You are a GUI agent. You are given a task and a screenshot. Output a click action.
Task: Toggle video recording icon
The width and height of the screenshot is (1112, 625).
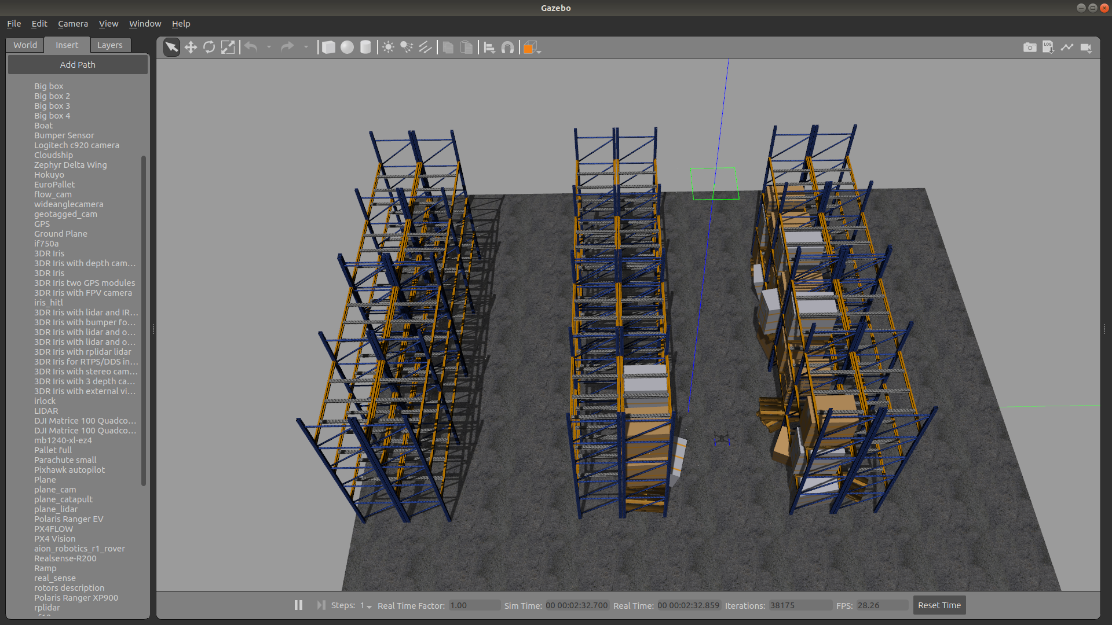pos(1086,47)
